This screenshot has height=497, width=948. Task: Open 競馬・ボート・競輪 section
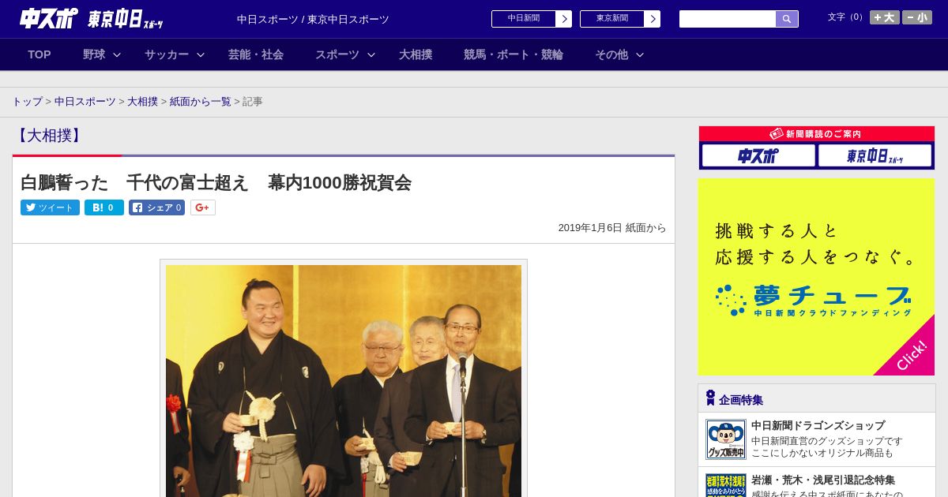coord(513,54)
